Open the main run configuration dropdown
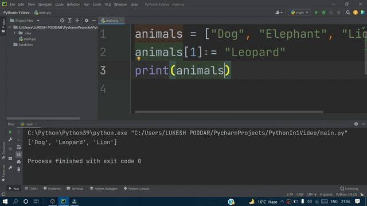 click(x=299, y=13)
